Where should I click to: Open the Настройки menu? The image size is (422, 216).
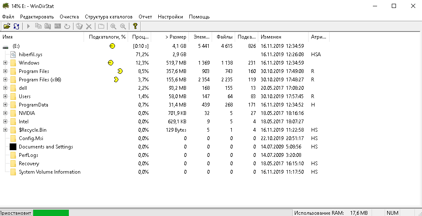pyautogui.click(x=170, y=17)
